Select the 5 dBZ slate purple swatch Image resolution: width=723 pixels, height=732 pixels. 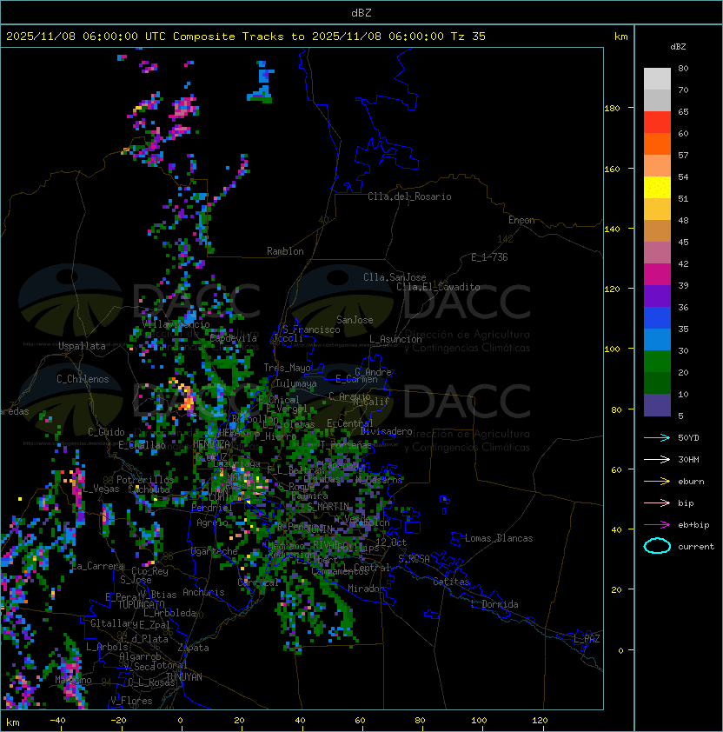coord(657,405)
